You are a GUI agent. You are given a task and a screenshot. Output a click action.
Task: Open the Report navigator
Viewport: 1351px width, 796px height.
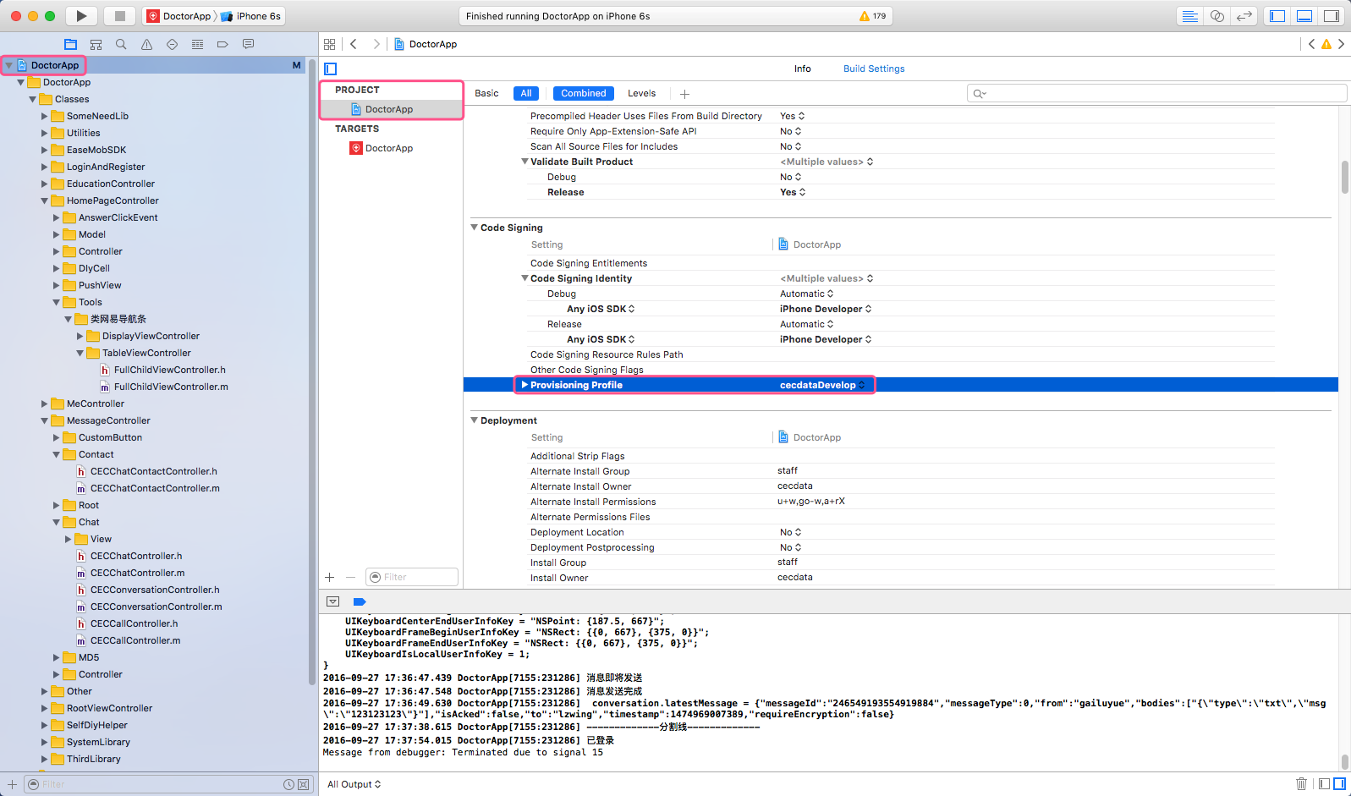[x=248, y=44]
